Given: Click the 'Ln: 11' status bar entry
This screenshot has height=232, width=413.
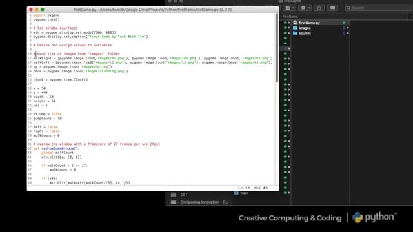Looking at the screenshot, I should [244, 188].
